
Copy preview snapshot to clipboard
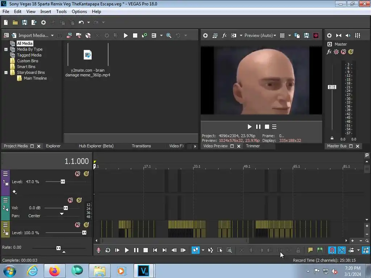(x=297, y=35)
